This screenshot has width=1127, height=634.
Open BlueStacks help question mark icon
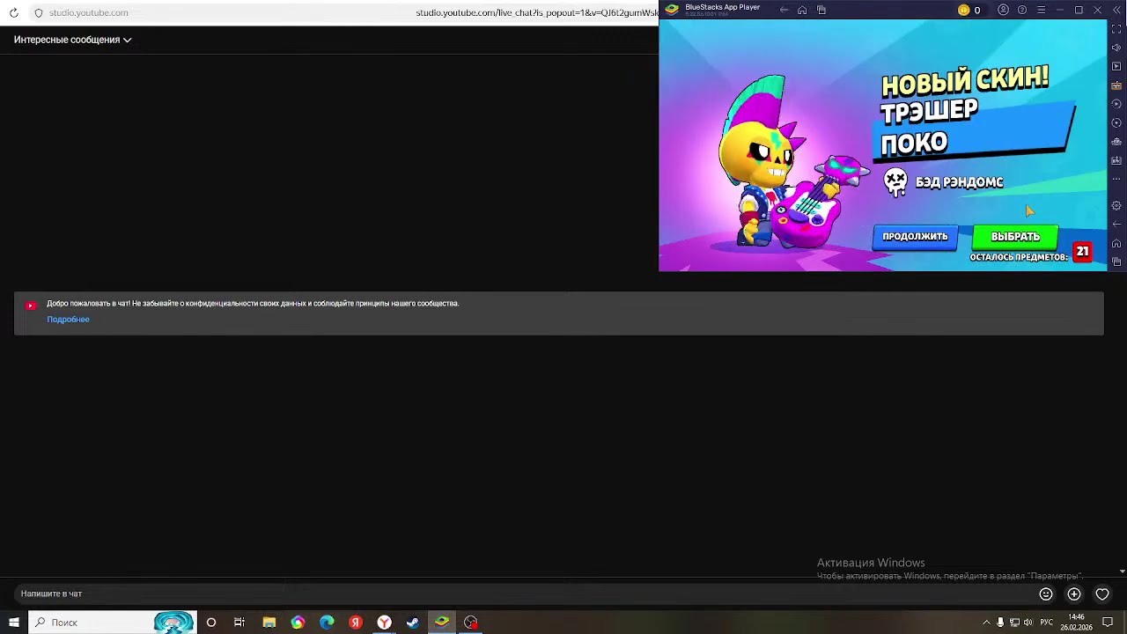(1022, 10)
